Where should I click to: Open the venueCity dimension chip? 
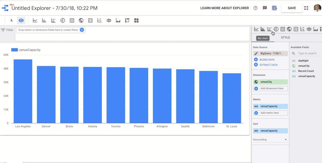click(x=270, y=82)
